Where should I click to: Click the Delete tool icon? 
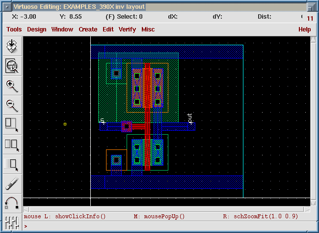[12, 184]
